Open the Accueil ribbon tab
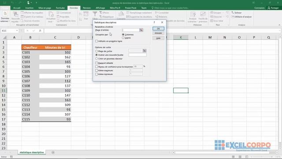 click(x=17, y=8)
